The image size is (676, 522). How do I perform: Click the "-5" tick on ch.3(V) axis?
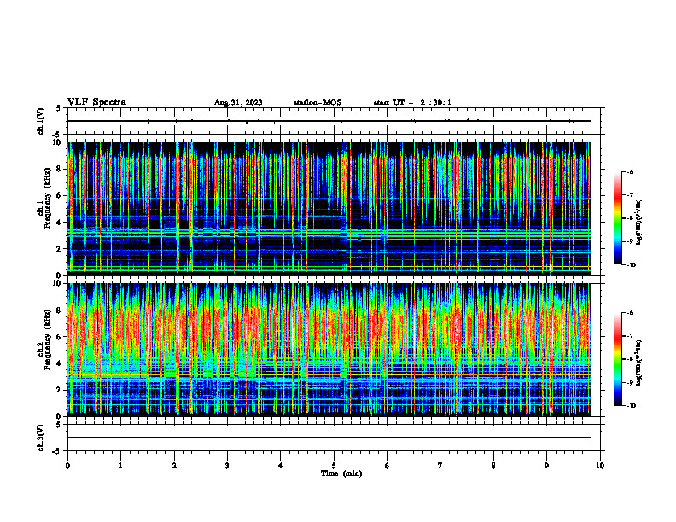pyautogui.click(x=57, y=451)
